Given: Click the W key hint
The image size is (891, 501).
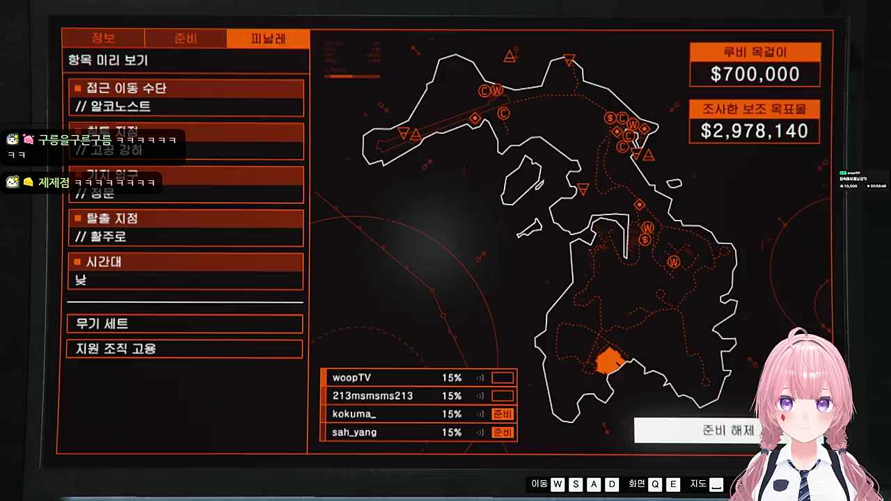Looking at the screenshot, I should 558,484.
